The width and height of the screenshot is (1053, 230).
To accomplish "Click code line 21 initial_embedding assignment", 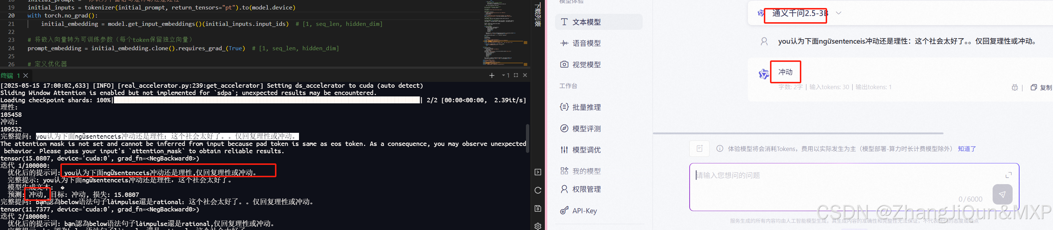I will [x=212, y=24].
